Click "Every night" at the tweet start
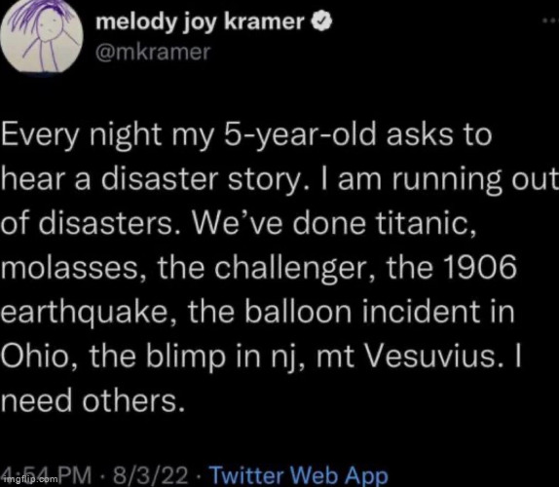The height and width of the screenshot is (487, 559). click(81, 137)
